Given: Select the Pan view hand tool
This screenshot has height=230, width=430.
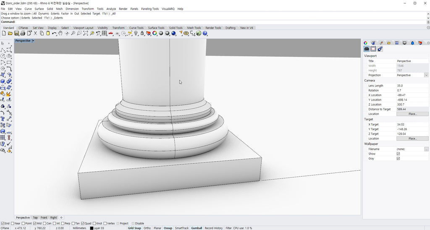Looking at the screenshot, I should pos(60,34).
